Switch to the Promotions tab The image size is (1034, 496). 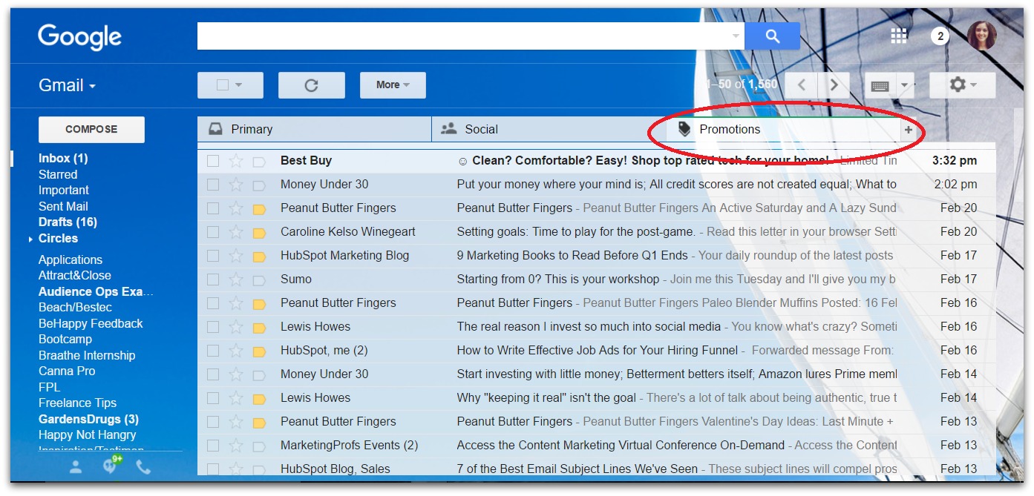782,129
